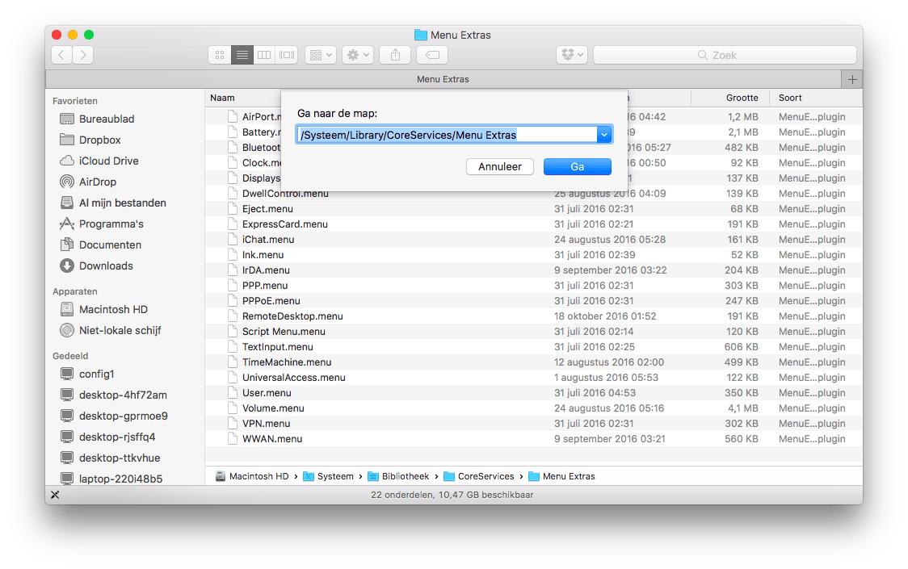Add a new tab with the plus button
The width and height of the screenshot is (908, 569).
click(851, 79)
